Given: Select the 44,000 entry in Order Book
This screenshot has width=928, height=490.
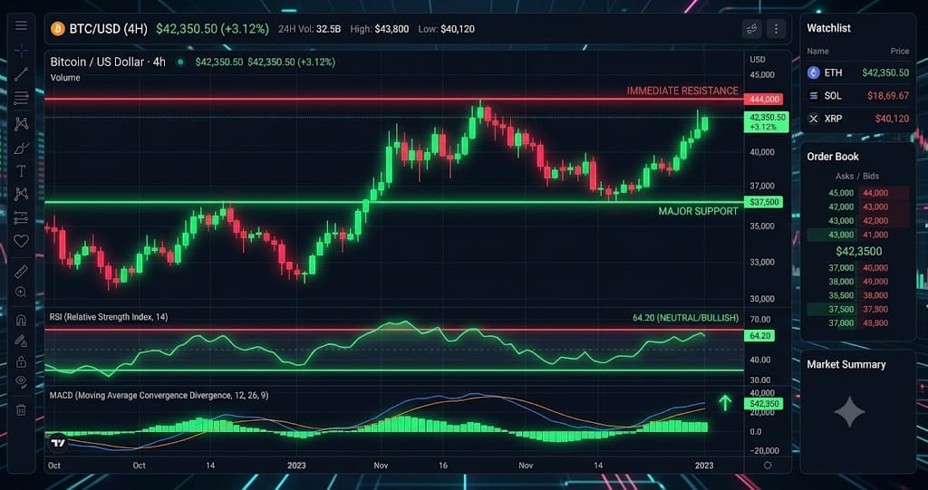Looking at the screenshot, I should [x=876, y=192].
